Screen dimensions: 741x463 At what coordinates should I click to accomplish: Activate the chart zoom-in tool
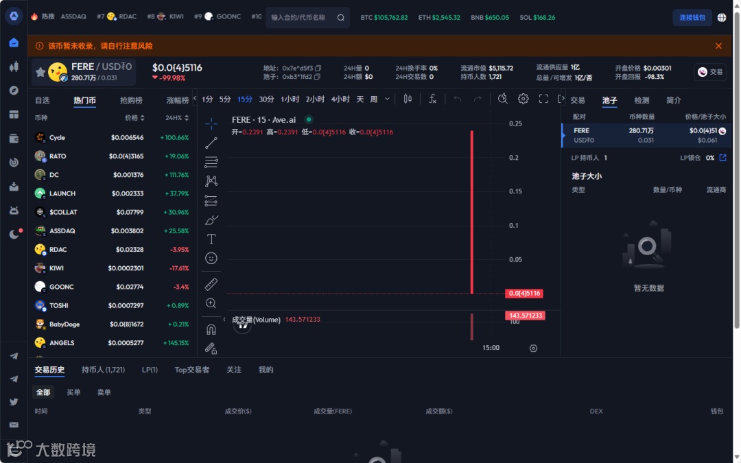pyautogui.click(x=211, y=303)
